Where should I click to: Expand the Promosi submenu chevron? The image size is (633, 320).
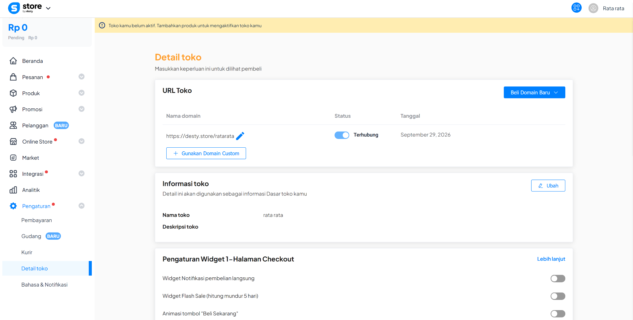click(x=82, y=109)
